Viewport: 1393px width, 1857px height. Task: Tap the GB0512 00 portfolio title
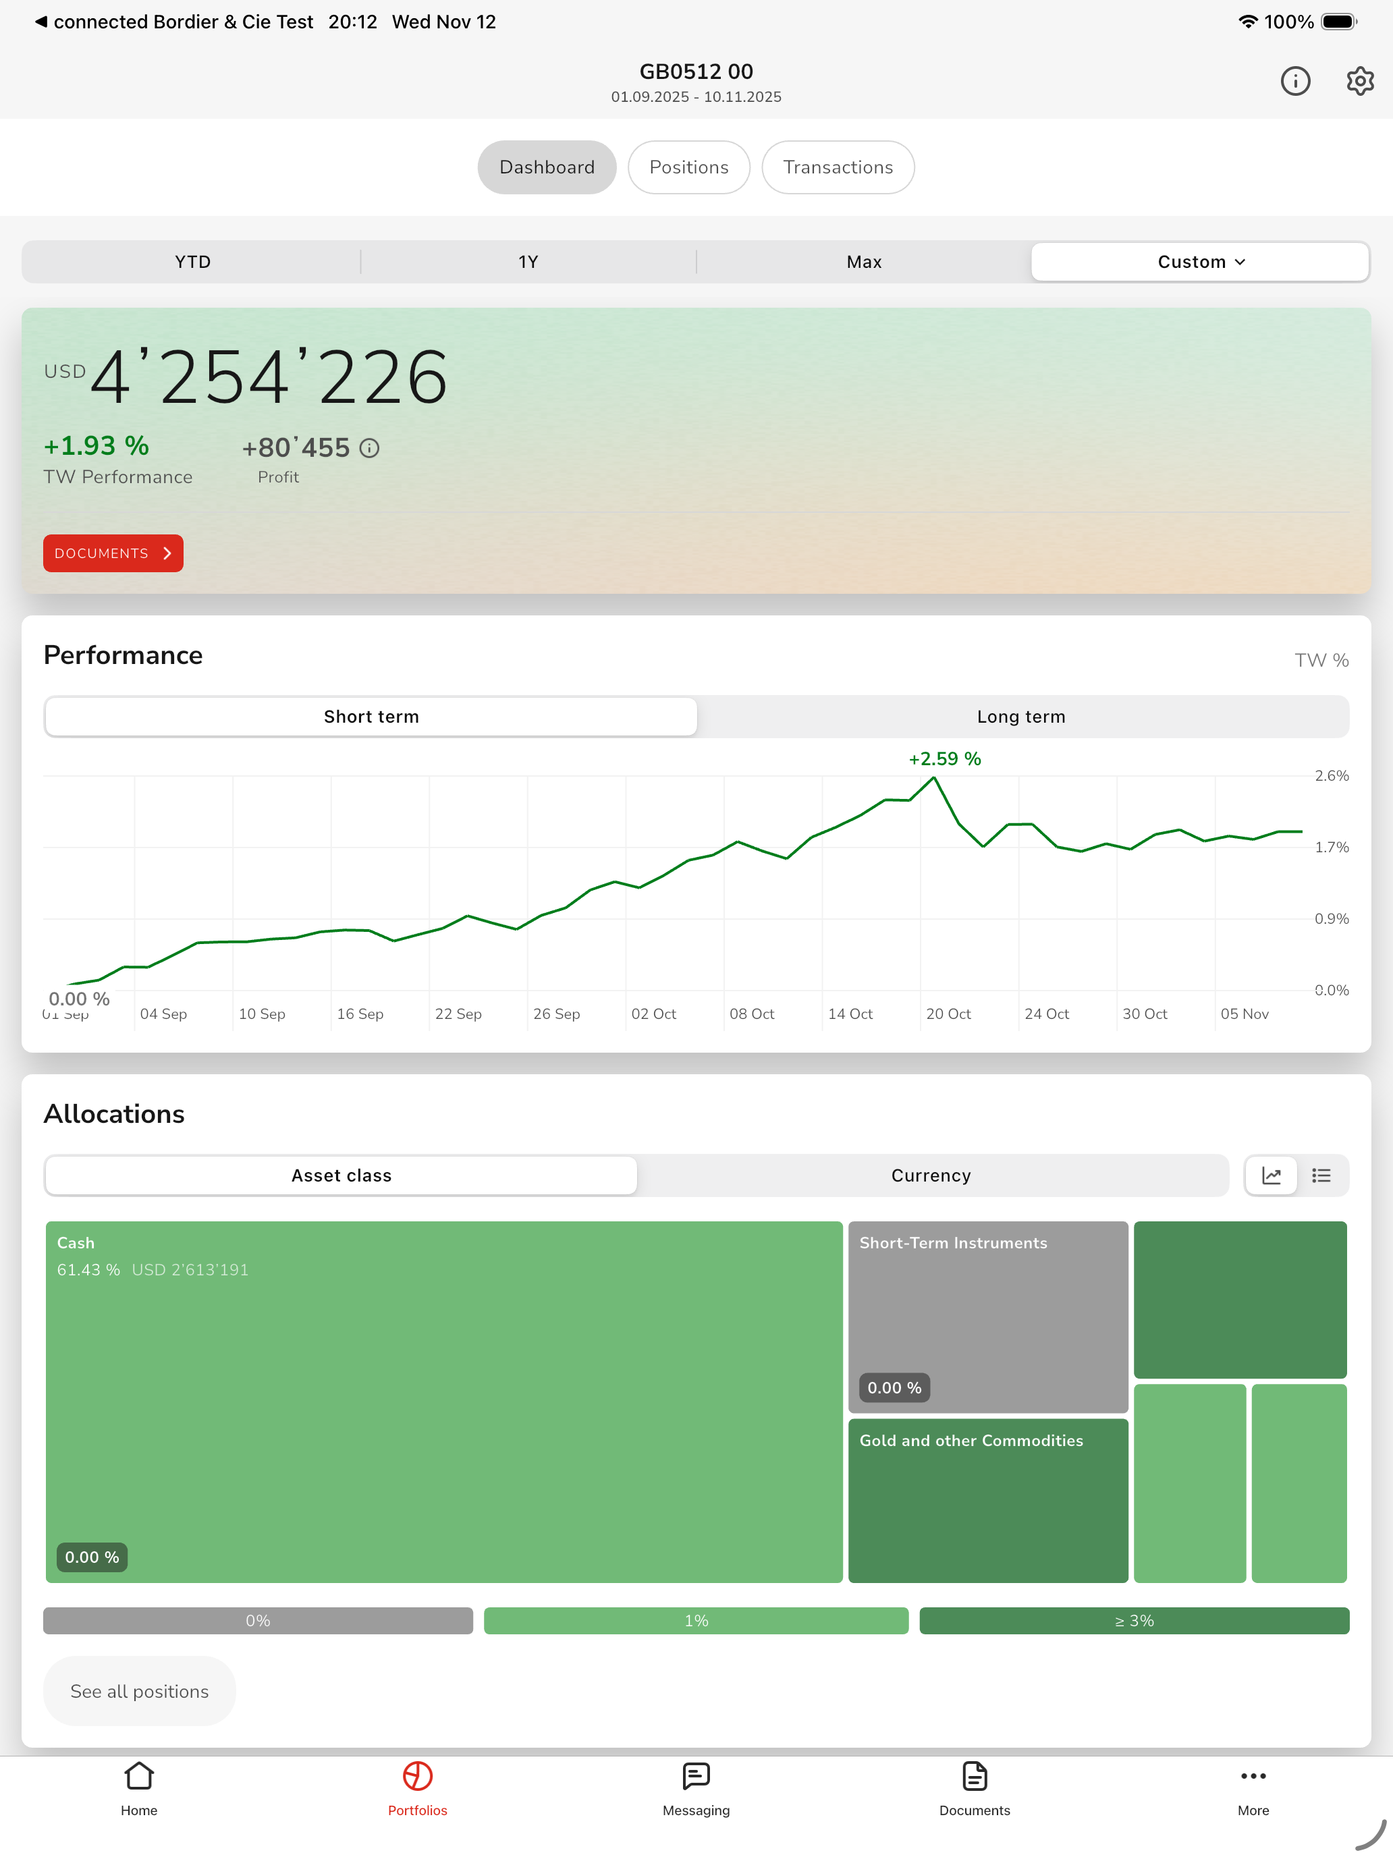(x=696, y=72)
